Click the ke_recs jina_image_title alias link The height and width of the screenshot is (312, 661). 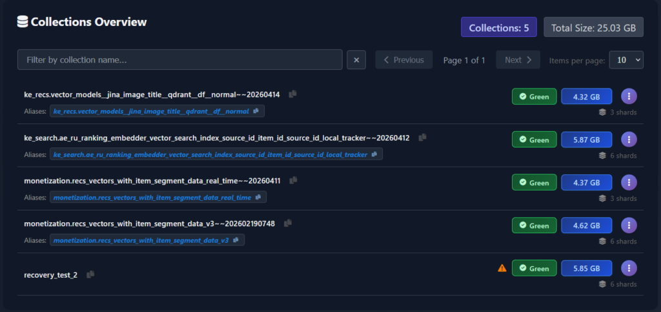tap(151, 111)
